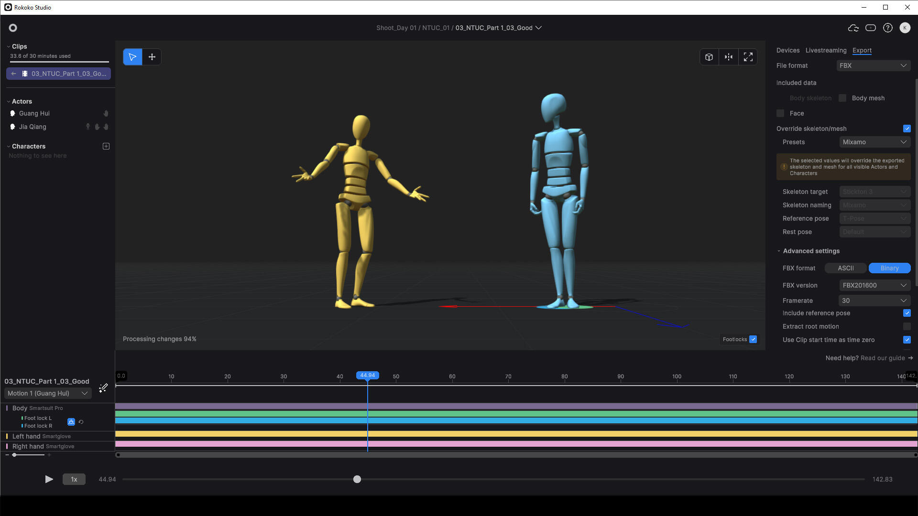
Task: Open the Framerate dropdown
Action: [x=874, y=301]
